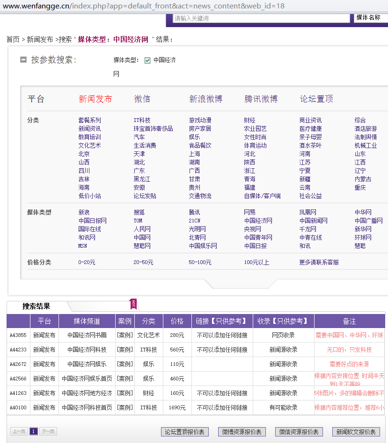Click in the keyword search input field
This screenshot has height=443, width=388.
coord(261,18)
